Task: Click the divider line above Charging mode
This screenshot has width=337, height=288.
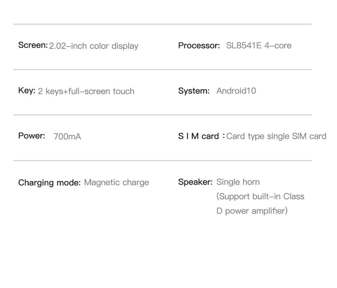Action: (162, 161)
